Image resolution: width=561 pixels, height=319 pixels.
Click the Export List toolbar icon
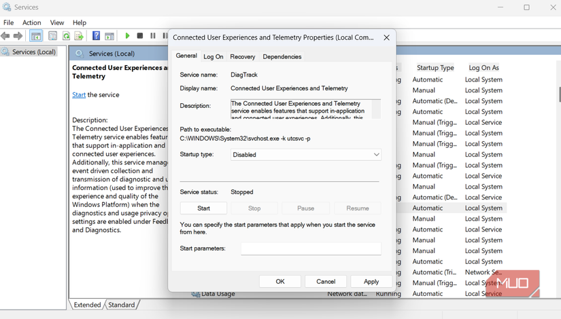79,36
